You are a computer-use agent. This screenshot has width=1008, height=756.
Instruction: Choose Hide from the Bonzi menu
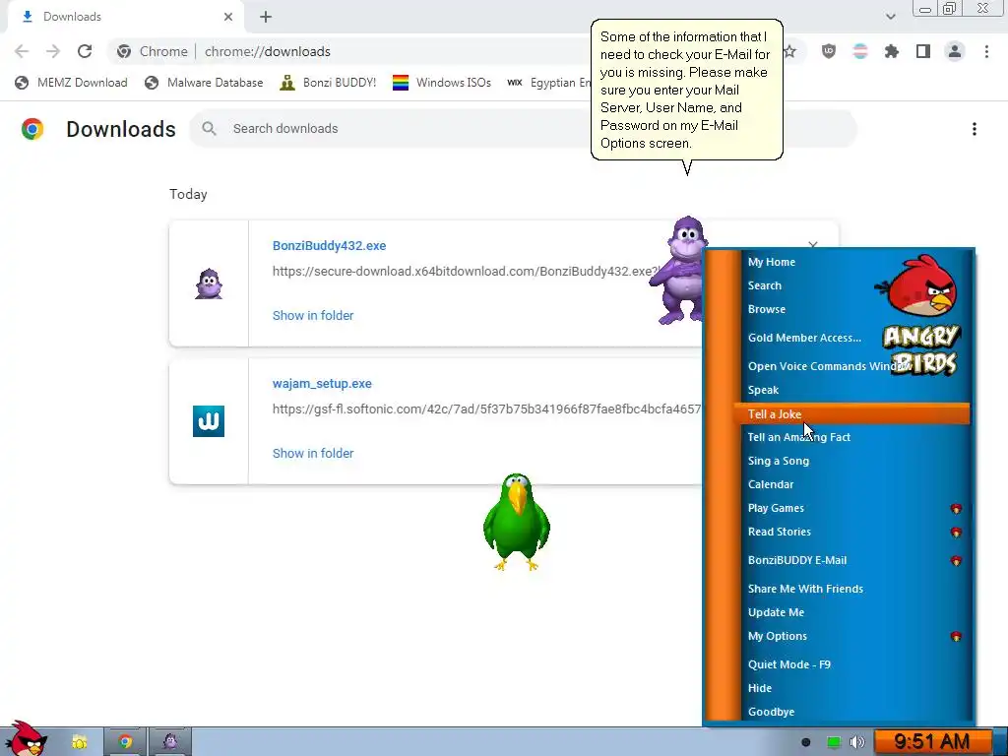[759, 688]
